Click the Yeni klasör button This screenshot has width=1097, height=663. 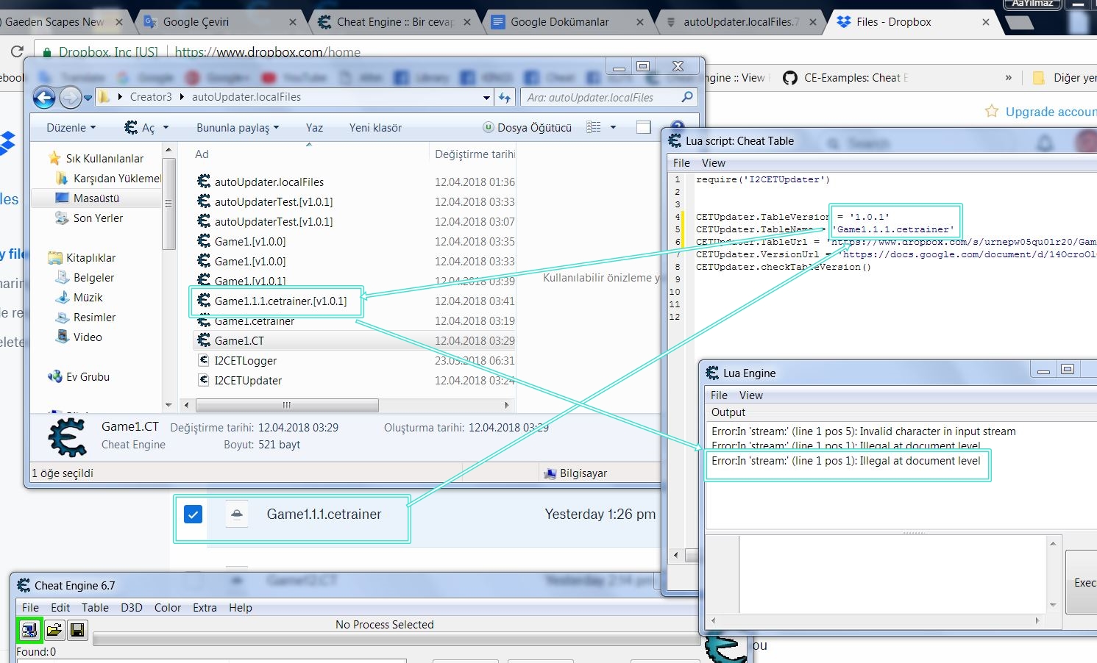coord(375,127)
